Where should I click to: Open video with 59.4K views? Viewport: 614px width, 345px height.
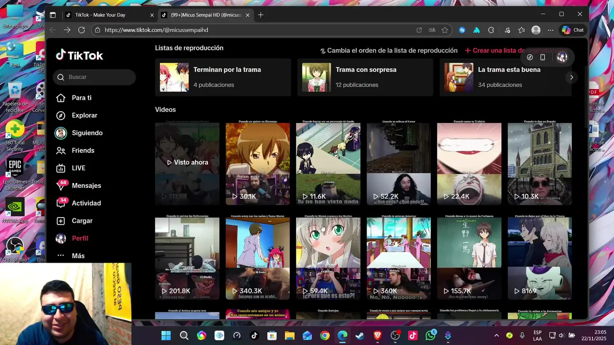[328, 258]
